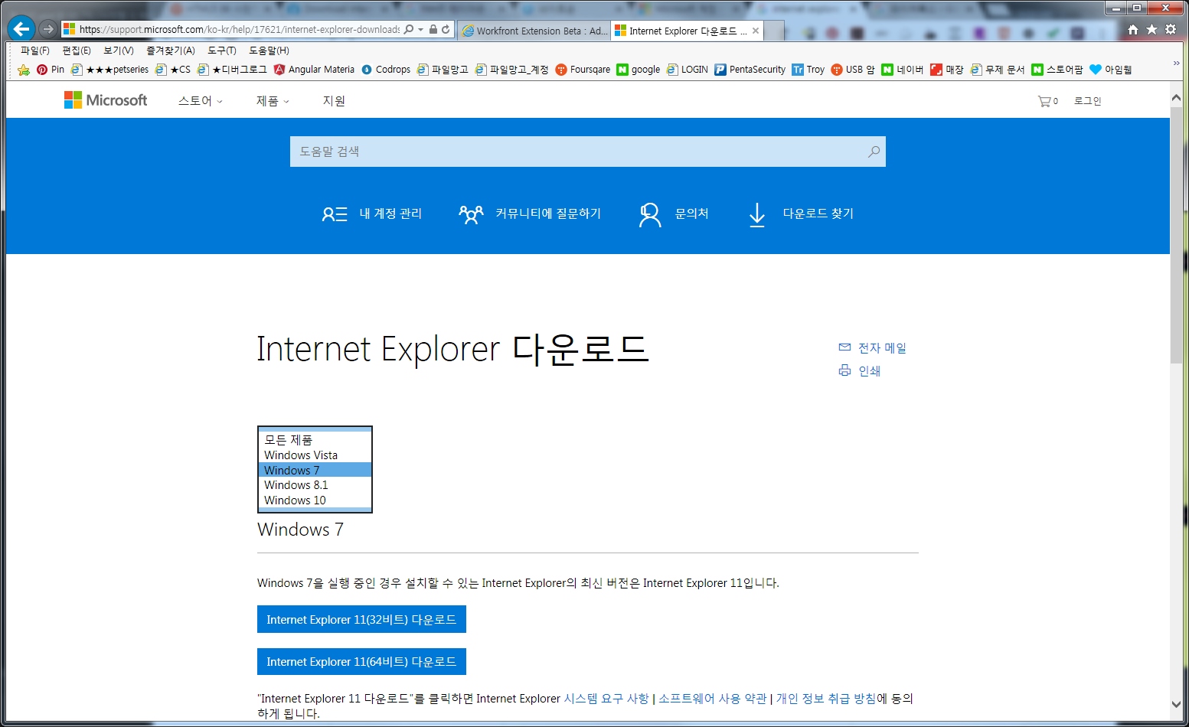Open 시스템 요구 사항 link
This screenshot has height=727, width=1189.
pyautogui.click(x=606, y=699)
